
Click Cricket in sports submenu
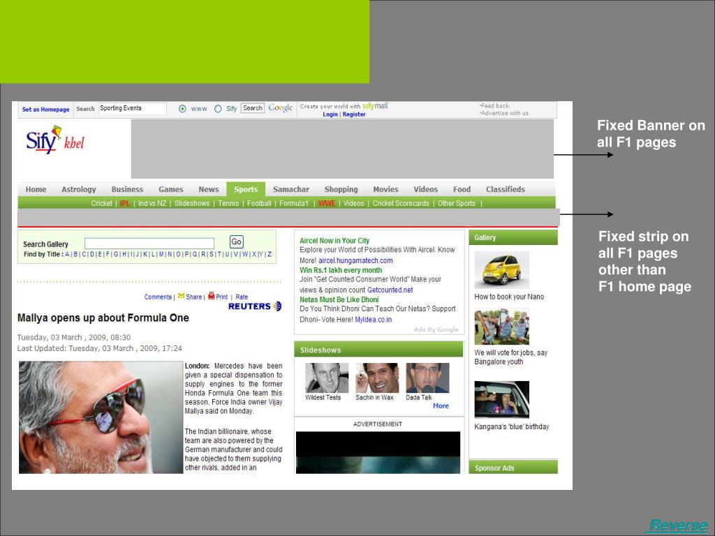pyautogui.click(x=102, y=203)
